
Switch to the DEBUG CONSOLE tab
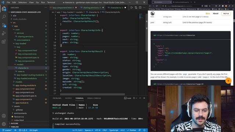click(x=94, y=98)
